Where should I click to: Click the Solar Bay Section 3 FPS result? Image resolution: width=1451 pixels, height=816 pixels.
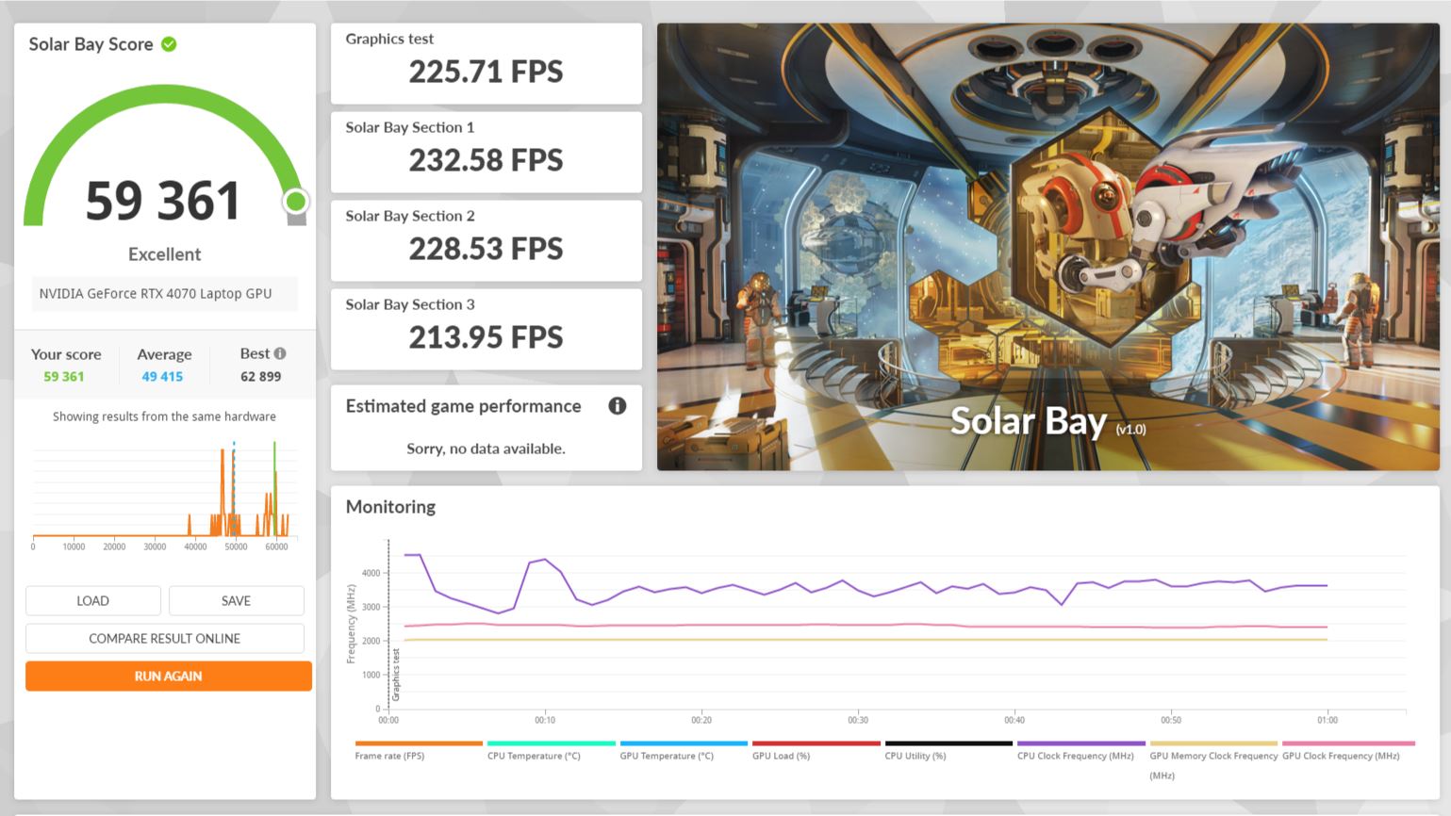[x=486, y=329]
